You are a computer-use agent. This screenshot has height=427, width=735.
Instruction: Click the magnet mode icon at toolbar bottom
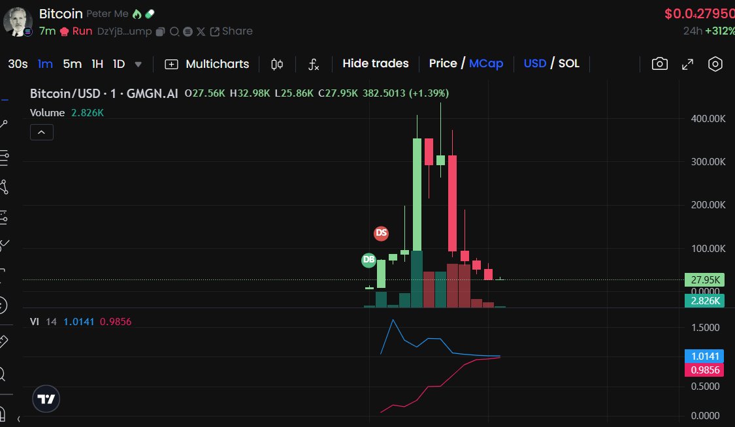3,414
